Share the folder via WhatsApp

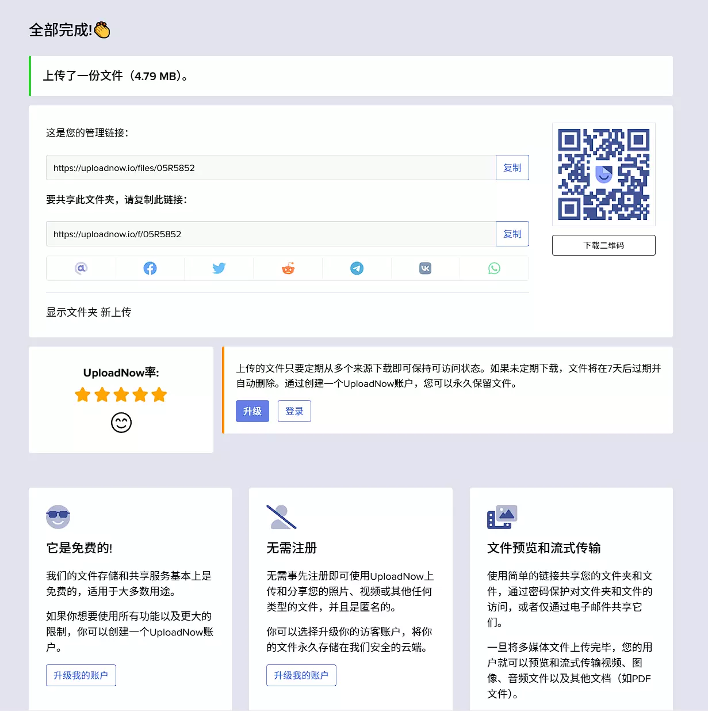[494, 268]
